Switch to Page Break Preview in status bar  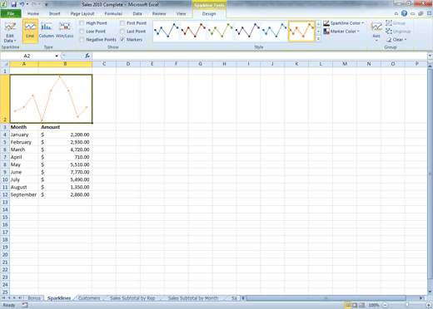(361, 305)
